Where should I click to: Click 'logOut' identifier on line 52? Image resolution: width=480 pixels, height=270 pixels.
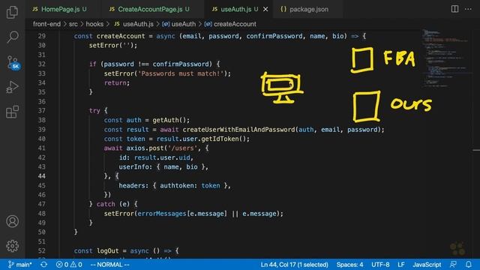(108, 250)
